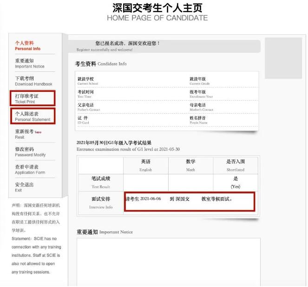Select Download Handbook from the sidebar
Image resolution: width=308 pixels, height=287 pixels.
click(33, 81)
